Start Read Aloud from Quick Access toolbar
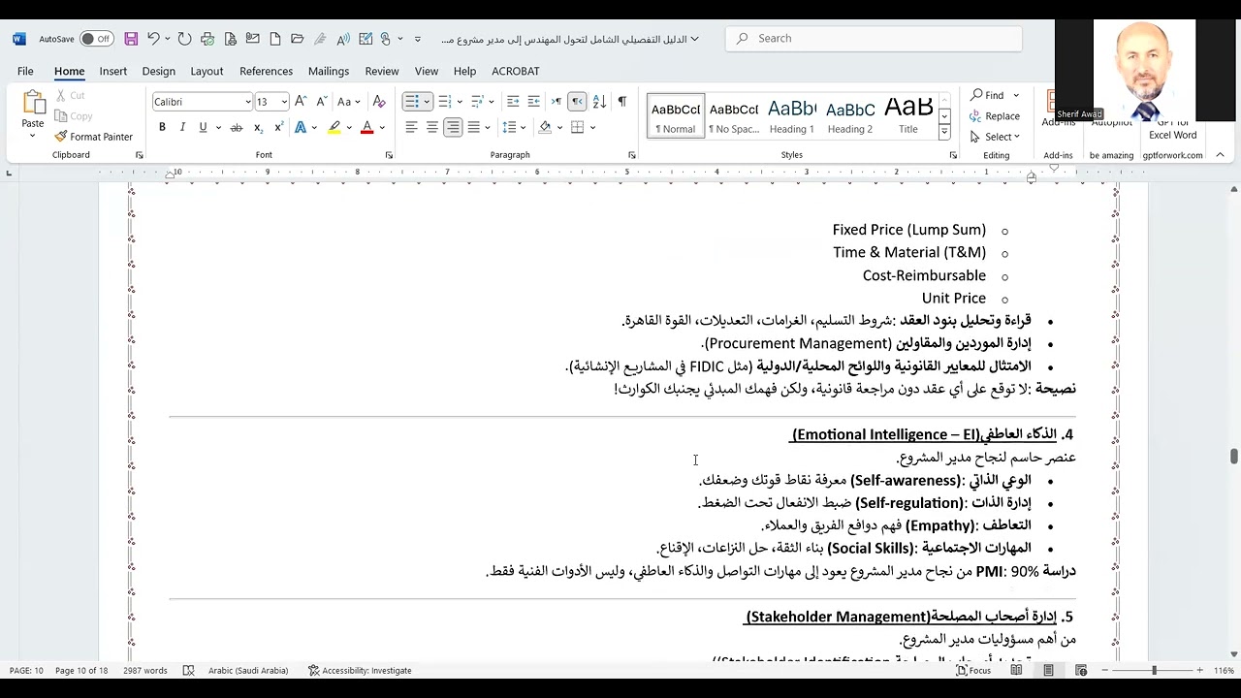 coord(343,39)
